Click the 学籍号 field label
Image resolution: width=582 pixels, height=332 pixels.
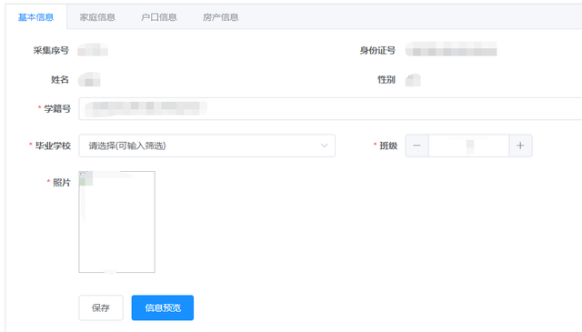pyautogui.click(x=57, y=108)
